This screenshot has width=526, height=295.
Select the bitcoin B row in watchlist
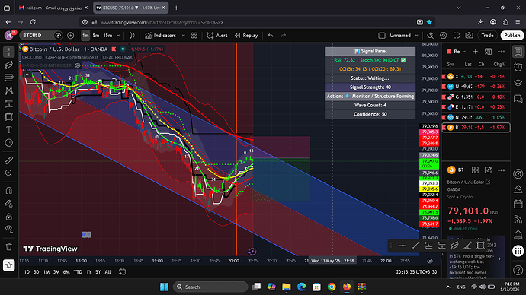[x=476, y=128]
